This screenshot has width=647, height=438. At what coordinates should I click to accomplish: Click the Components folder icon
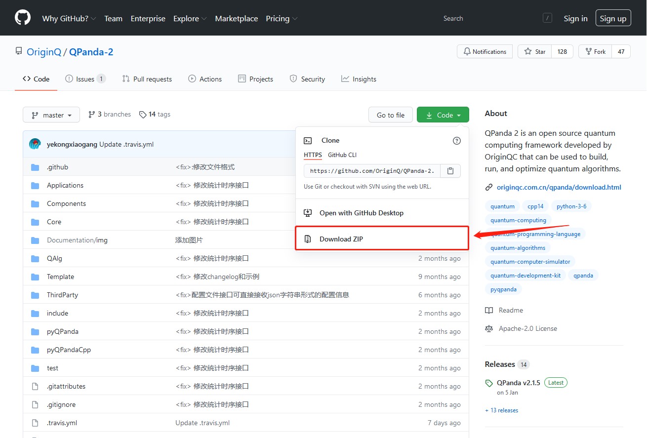(x=35, y=204)
